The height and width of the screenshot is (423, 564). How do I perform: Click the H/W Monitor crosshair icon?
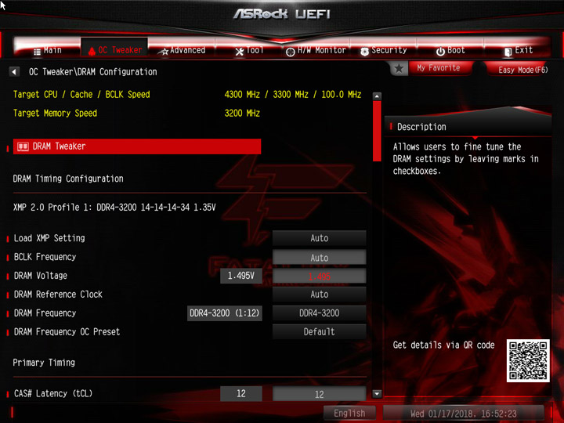(291, 52)
